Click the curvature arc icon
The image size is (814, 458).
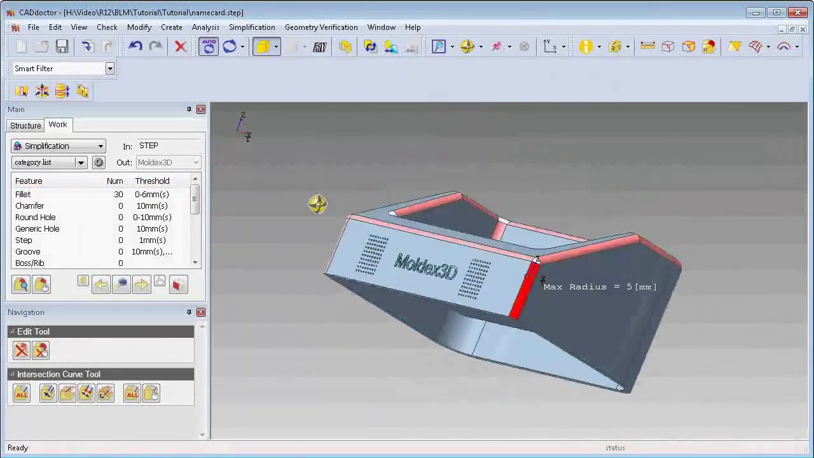pos(783,46)
